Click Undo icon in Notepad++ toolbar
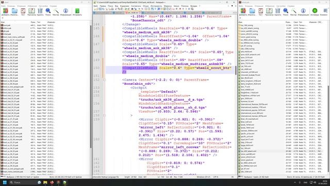 [x=126, y=9]
